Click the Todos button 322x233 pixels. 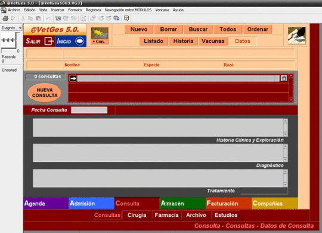228,29
